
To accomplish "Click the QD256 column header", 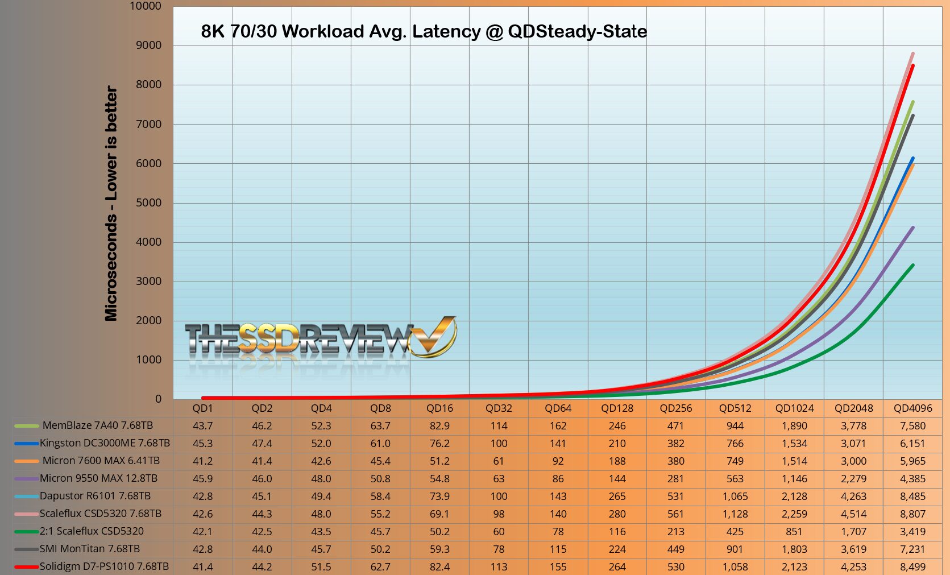I will [x=676, y=408].
